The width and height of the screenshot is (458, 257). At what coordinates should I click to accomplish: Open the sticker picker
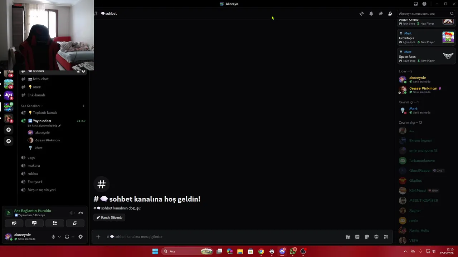(367, 237)
